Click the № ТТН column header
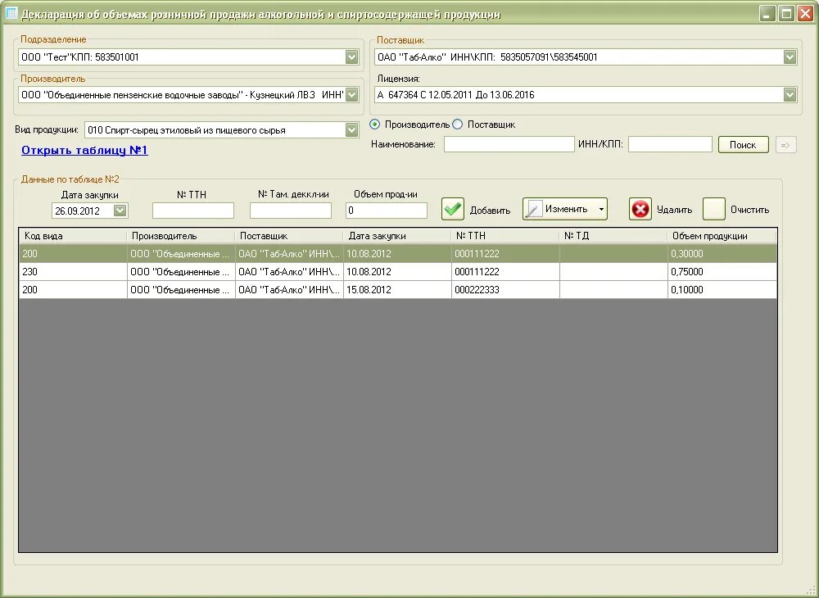The width and height of the screenshot is (819, 598). [505, 236]
